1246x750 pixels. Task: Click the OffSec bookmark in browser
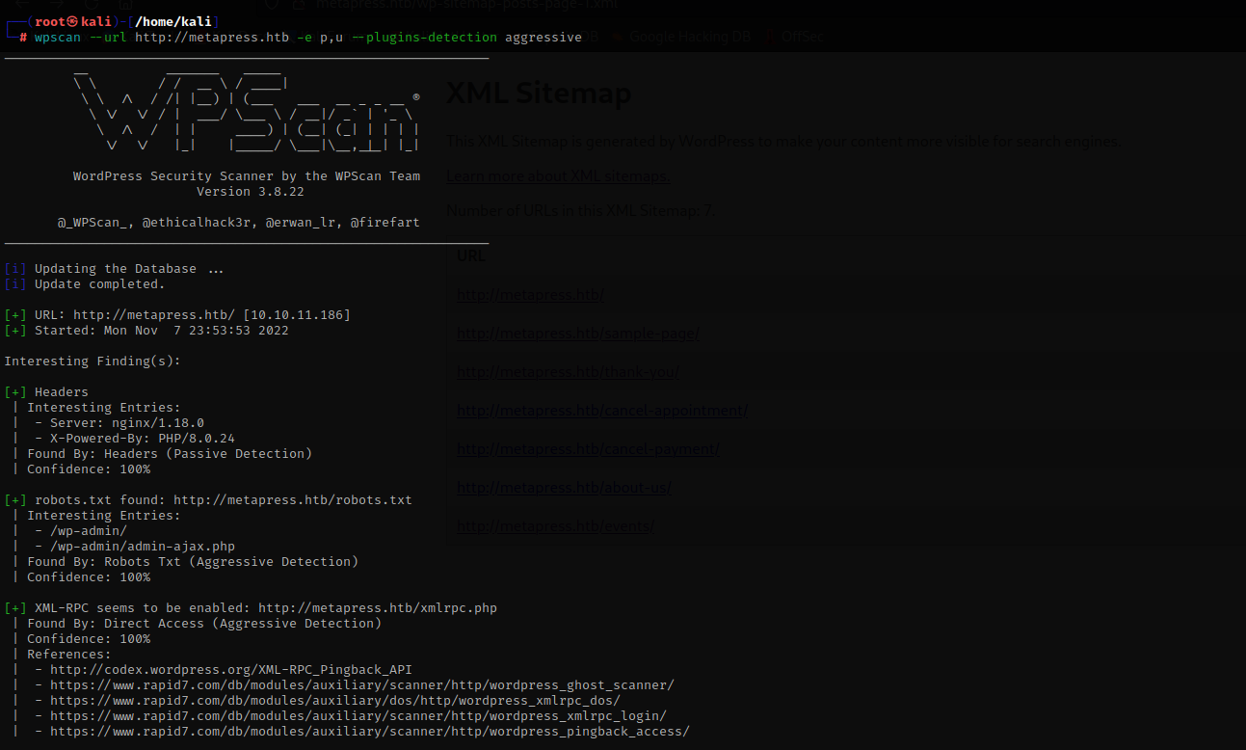(x=802, y=37)
